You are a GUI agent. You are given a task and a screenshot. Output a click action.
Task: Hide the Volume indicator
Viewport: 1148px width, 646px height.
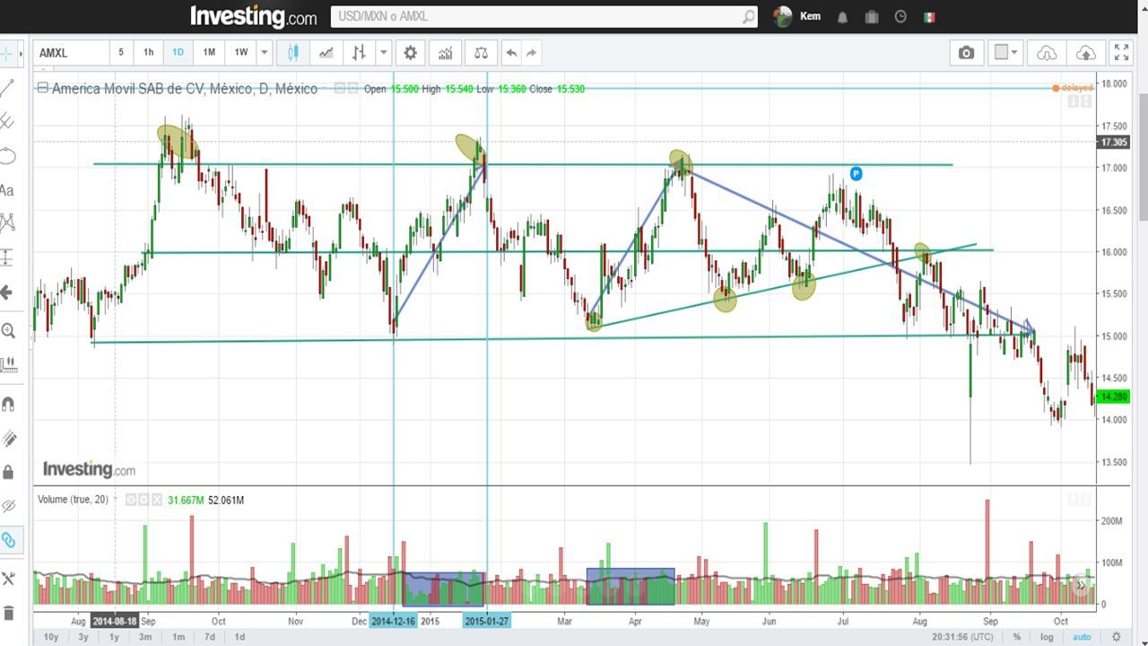tap(130, 500)
